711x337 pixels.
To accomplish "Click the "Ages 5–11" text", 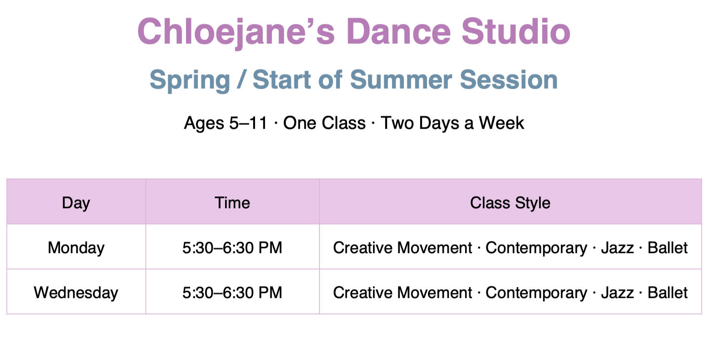I will [x=226, y=123].
